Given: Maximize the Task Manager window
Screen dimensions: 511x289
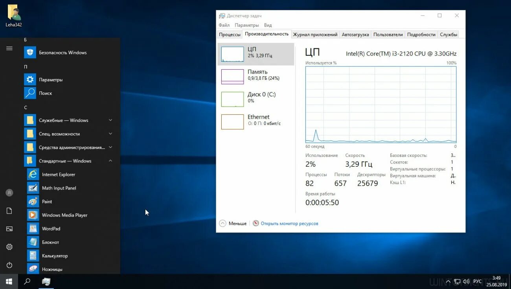Looking at the screenshot, I should point(439,16).
